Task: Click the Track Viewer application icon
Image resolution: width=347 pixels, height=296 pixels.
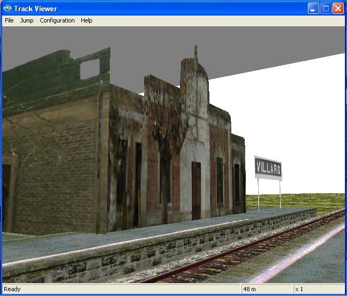Action: click(x=7, y=9)
